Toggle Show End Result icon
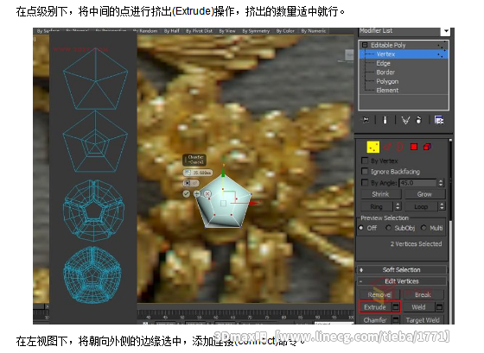Screen dimensions: 484x353 coord(385,120)
